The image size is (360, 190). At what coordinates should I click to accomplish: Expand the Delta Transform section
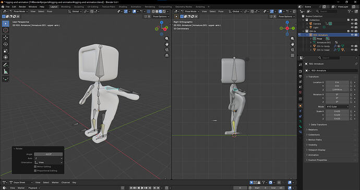pos(319,125)
